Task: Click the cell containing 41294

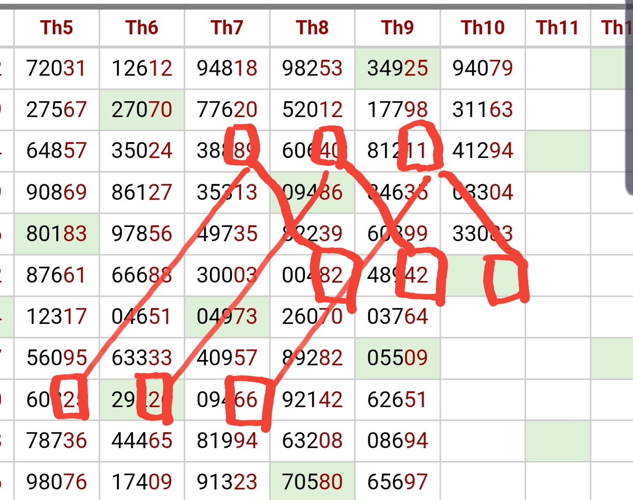Action: (483, 151)
